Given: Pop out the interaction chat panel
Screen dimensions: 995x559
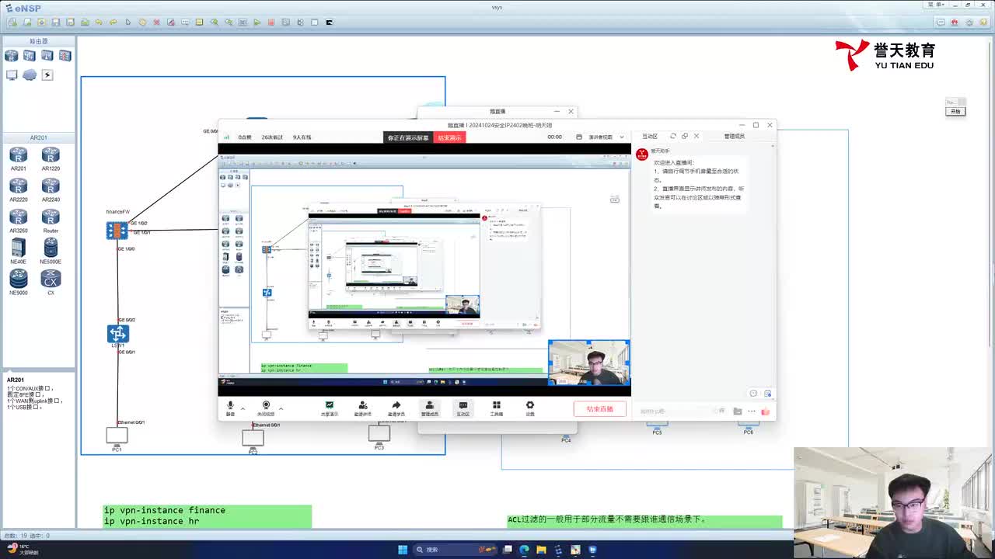Looking at the screenshot, I should (x=685, y=137).
